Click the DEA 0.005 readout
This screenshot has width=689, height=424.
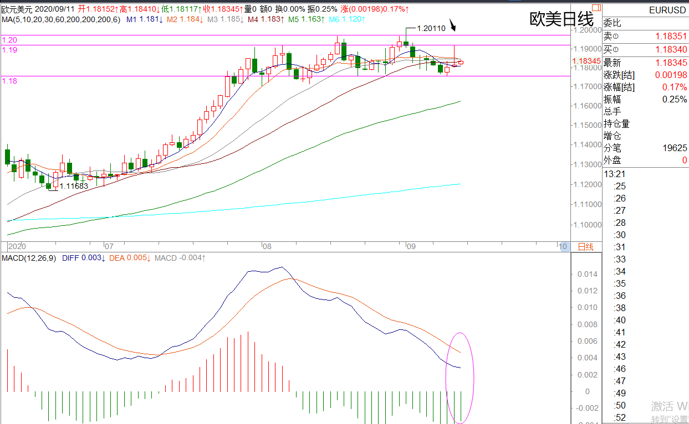[130, 258]
